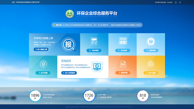Image resolution: width=194 pixels, height=109 pixels.
Task: Click the green environmental protection logo
Action: pyautogui.click(x=70, y=14)
